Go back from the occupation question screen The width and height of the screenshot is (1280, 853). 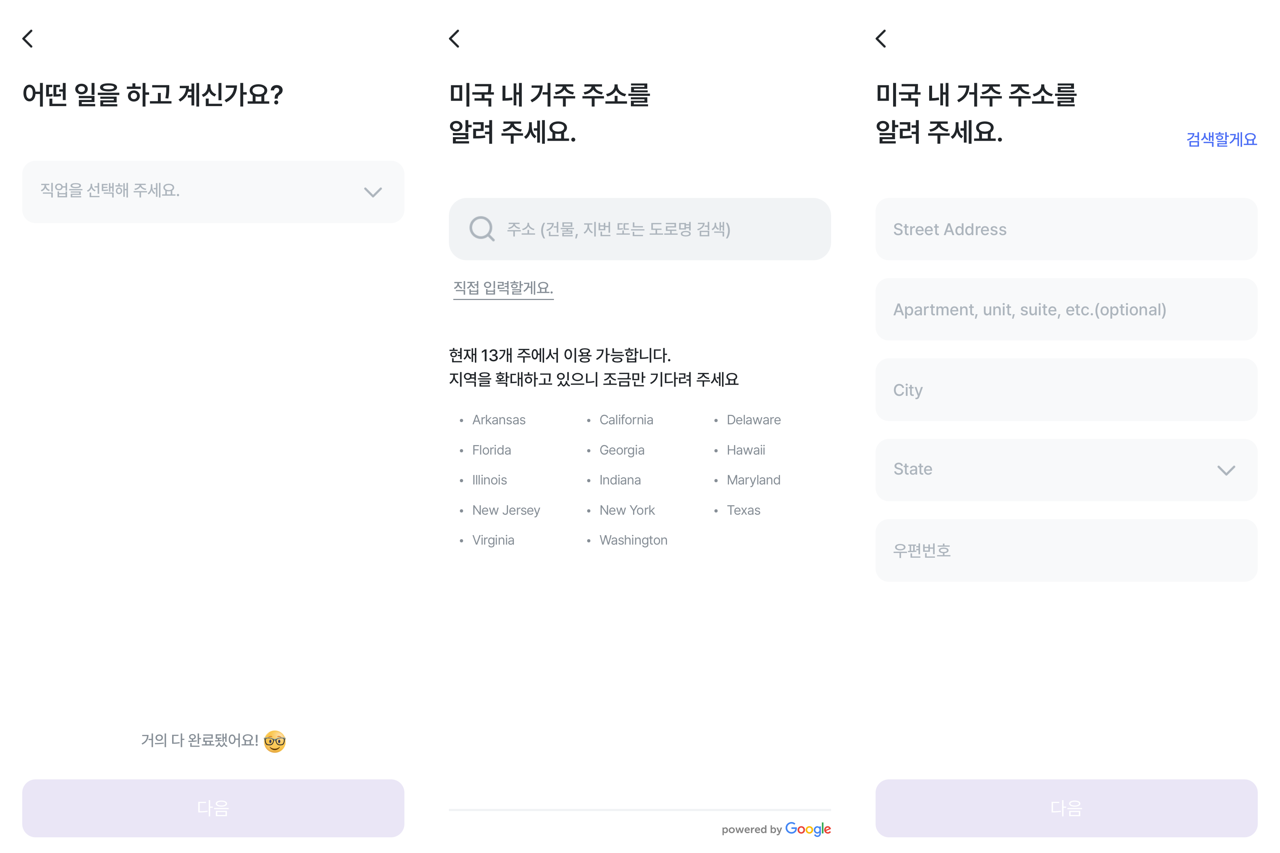point(28,39)
